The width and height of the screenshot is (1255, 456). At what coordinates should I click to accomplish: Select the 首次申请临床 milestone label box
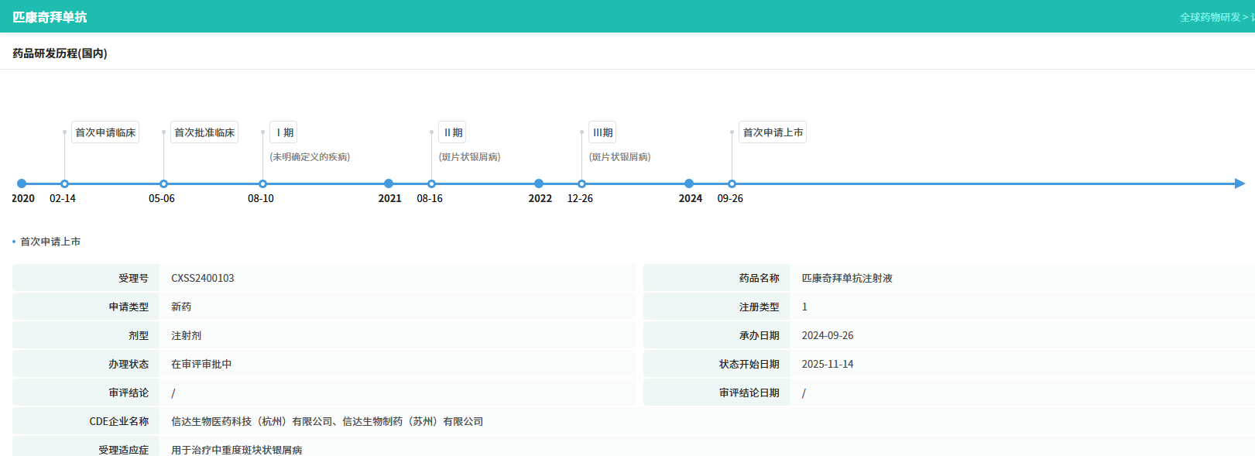pyautogui.click(x=105, y=132)
